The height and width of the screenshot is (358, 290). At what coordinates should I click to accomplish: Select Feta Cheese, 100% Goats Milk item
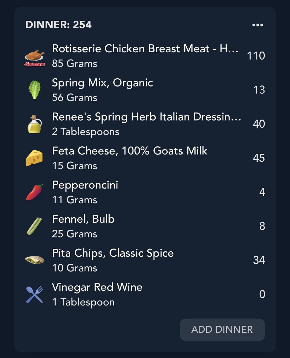click(145, 158)
